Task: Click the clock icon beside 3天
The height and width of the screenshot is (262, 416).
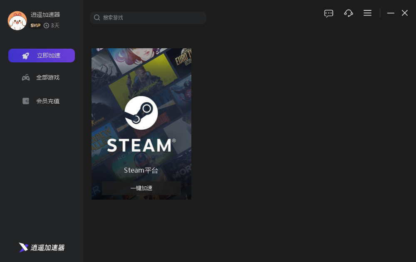Action: [46, 25]
